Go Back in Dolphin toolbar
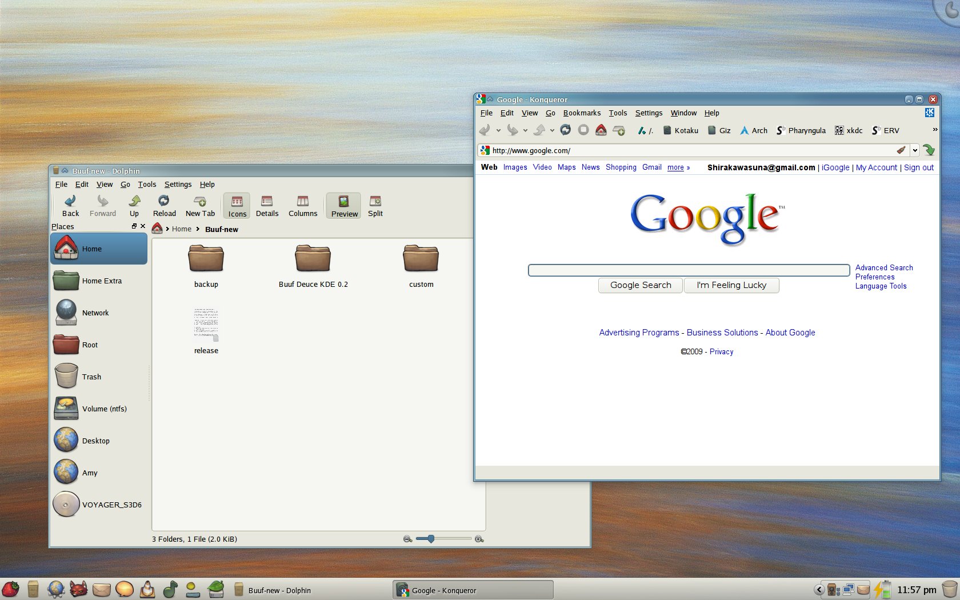This screenshot has width=960, height=600. pos(70,206)
